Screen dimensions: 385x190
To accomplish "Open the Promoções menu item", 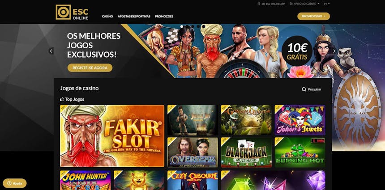I will tap(164, 17).
